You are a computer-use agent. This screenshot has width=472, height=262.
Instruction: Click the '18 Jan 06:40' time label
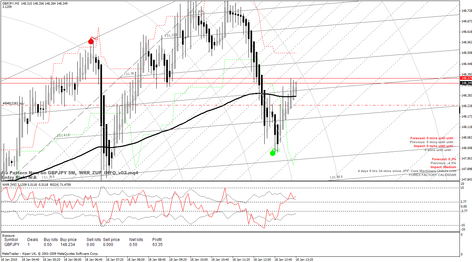(x=94, y=259)
